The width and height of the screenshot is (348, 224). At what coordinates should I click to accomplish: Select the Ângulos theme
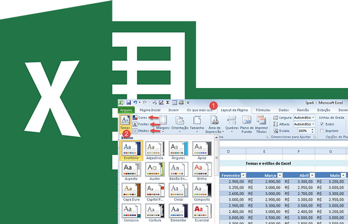178,150
